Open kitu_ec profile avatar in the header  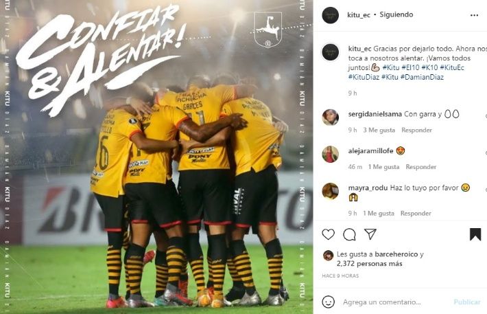point(330,15)
